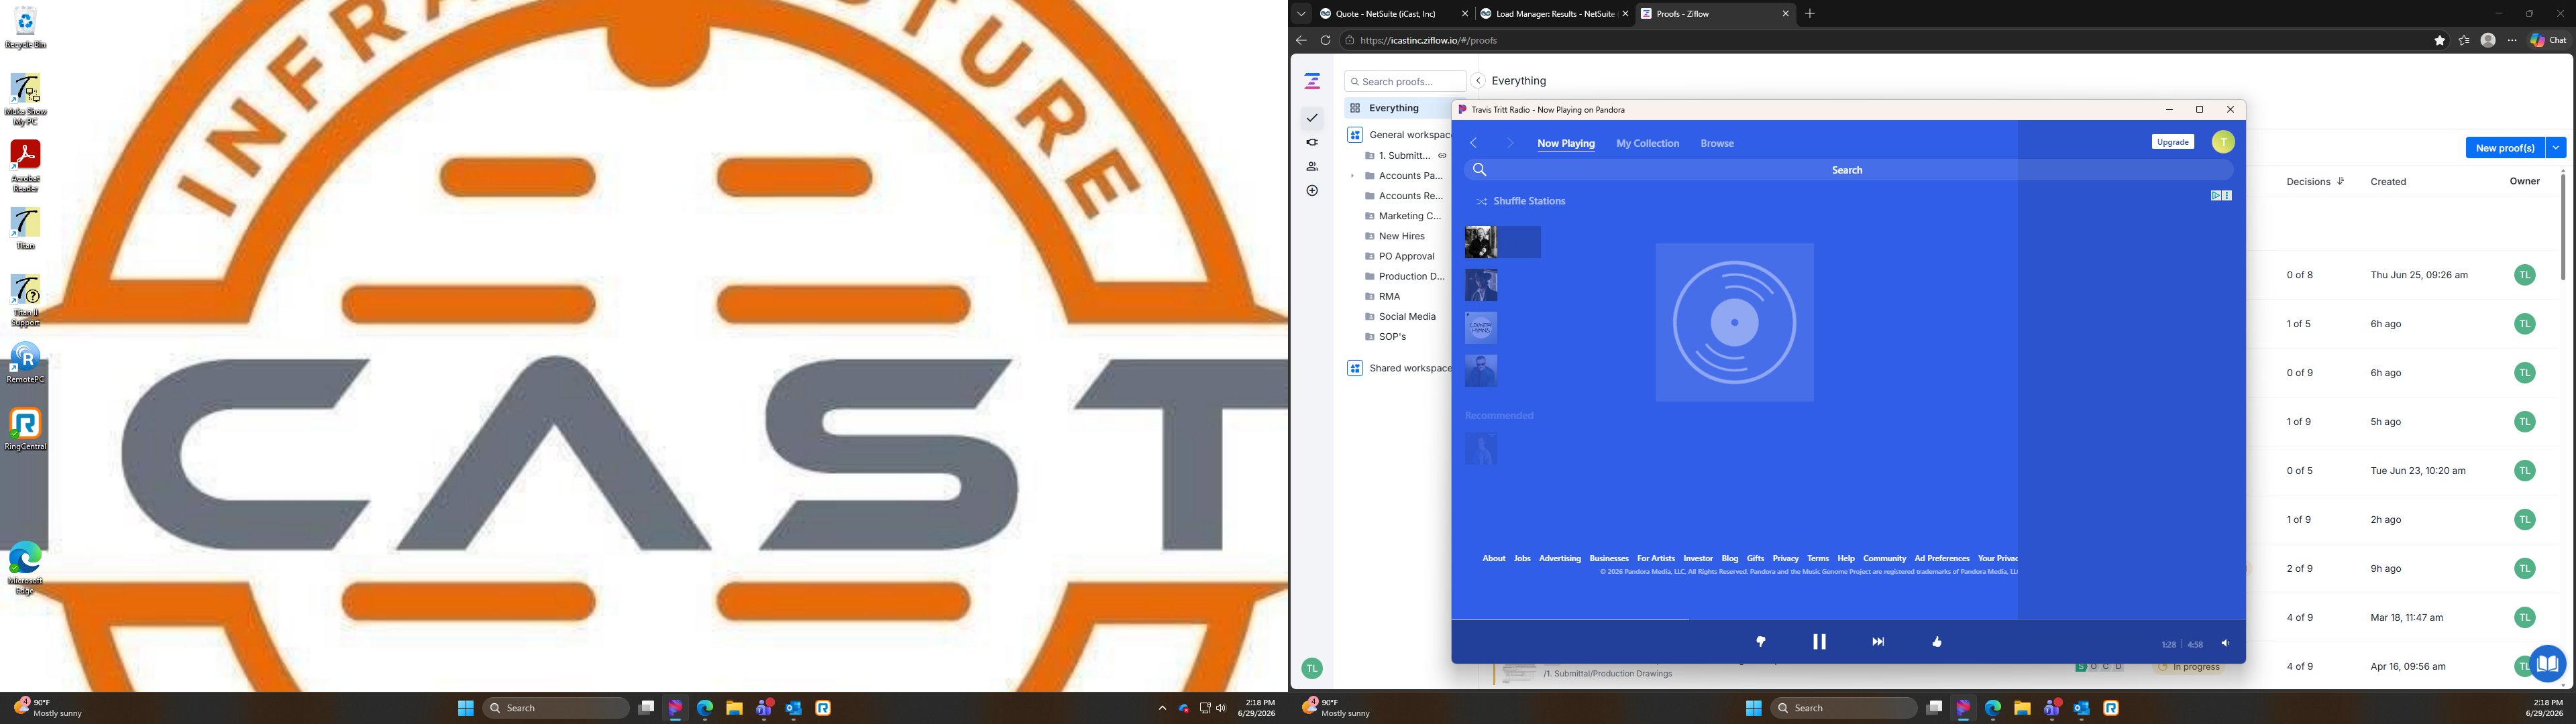Expand Accounts Pa... folder arrow
This screenshot has width=2576, height=724.
(x=1353, y=176)
